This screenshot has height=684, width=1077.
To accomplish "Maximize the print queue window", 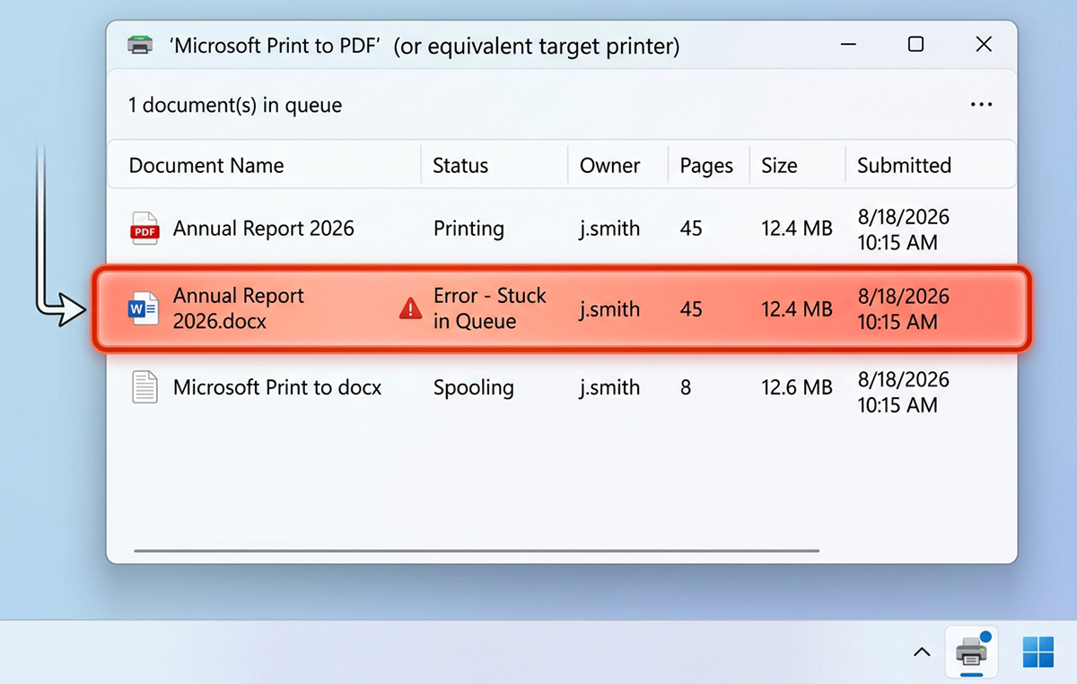I will click(x=915, y=44).
